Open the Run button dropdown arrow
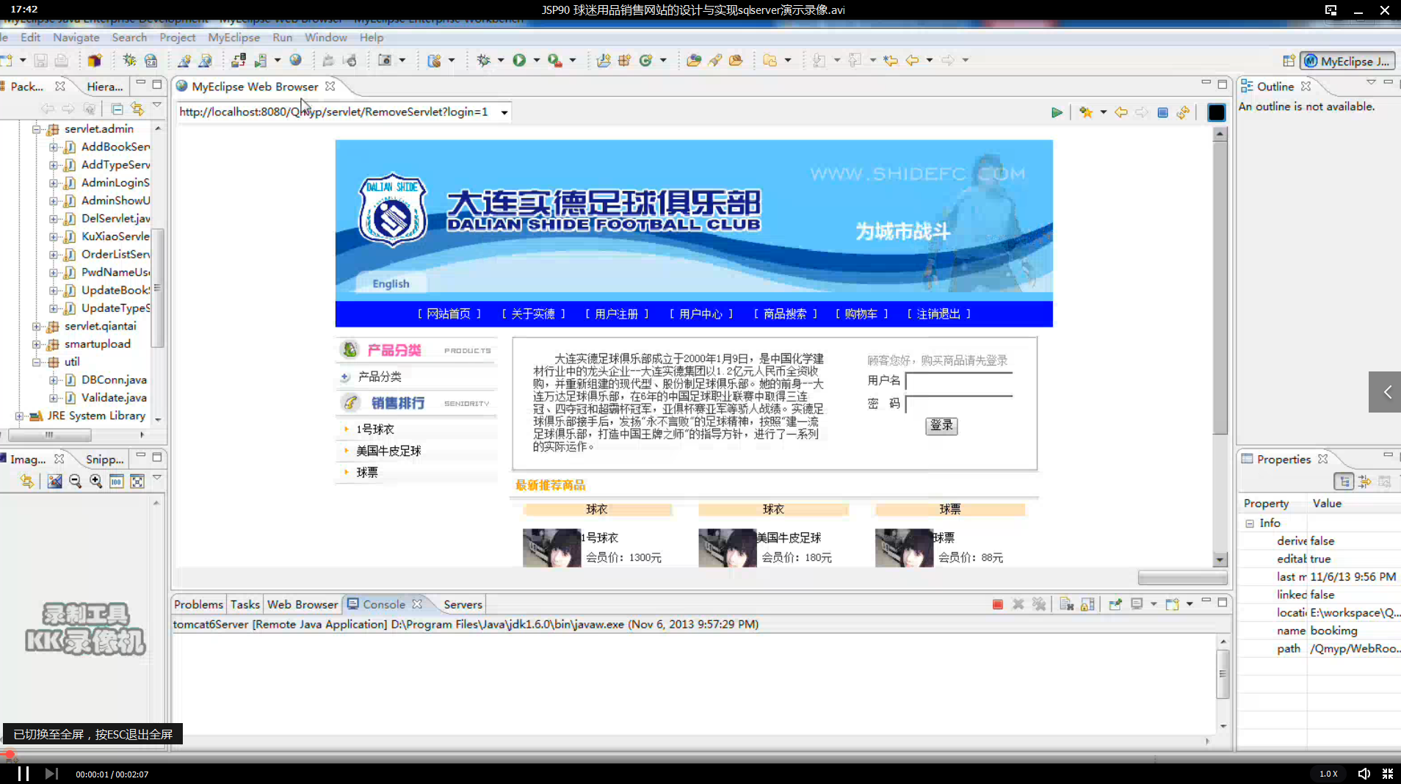This screenshot has height=784, width=1401. 537,60
